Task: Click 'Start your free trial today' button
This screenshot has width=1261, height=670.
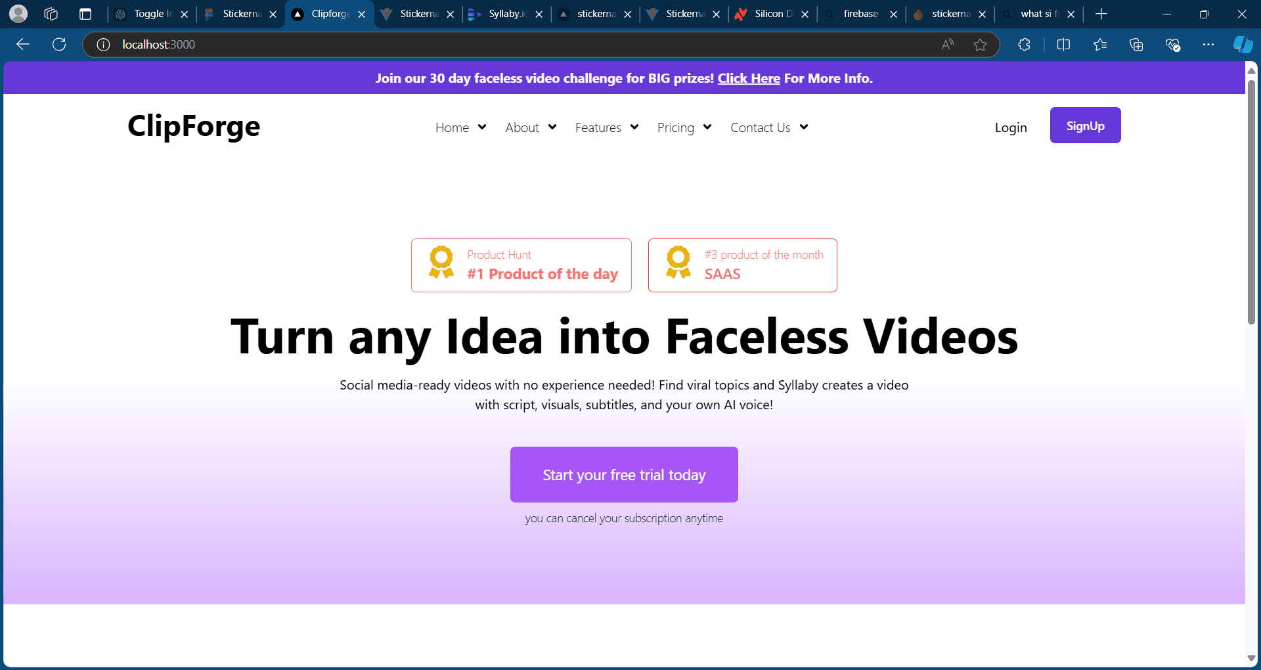Action: coord(624,474)
